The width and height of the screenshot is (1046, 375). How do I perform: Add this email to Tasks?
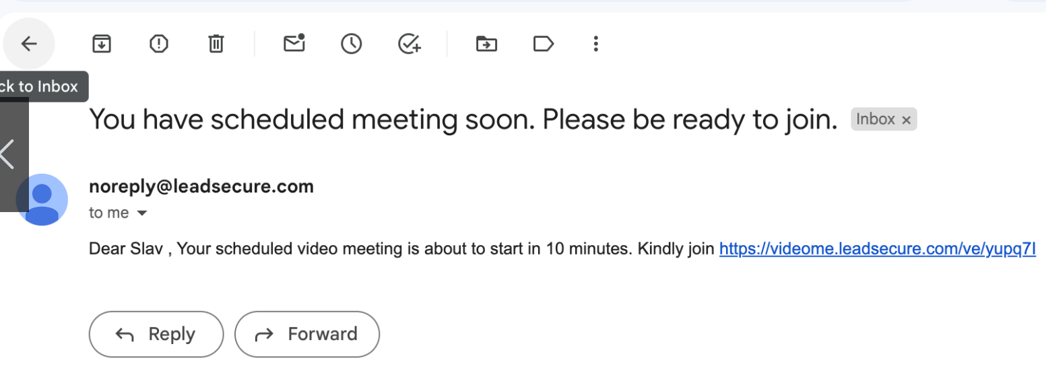409,44
